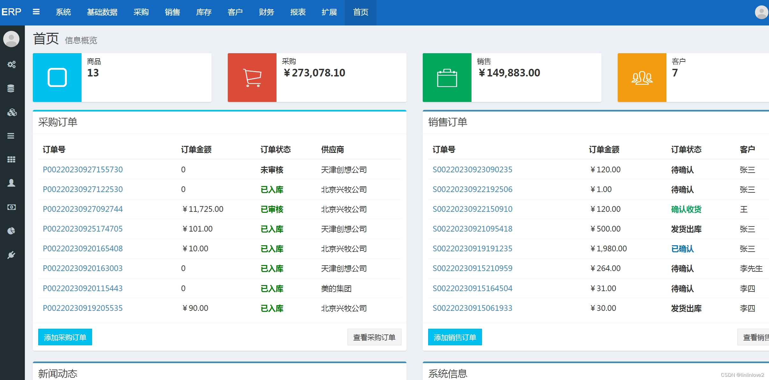Click the ERP logo
Screen dimensions: 769x380
tap(11, 12)
